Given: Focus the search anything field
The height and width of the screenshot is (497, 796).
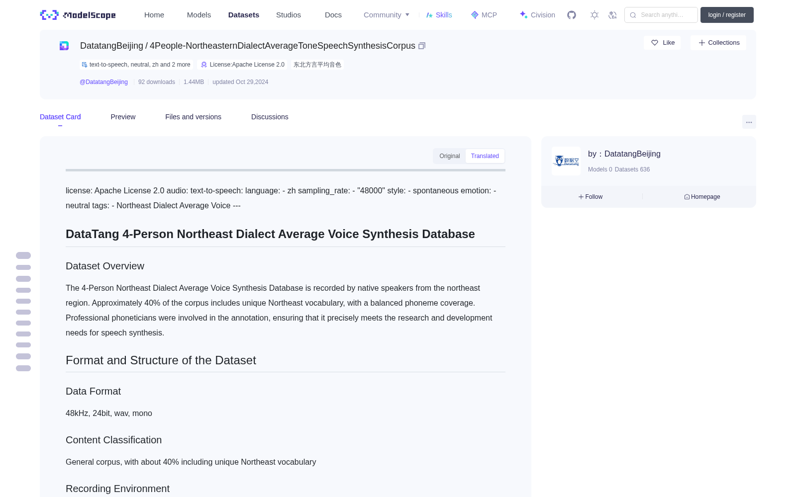Looking at the screenshot, I should click(x=661, y=15).
